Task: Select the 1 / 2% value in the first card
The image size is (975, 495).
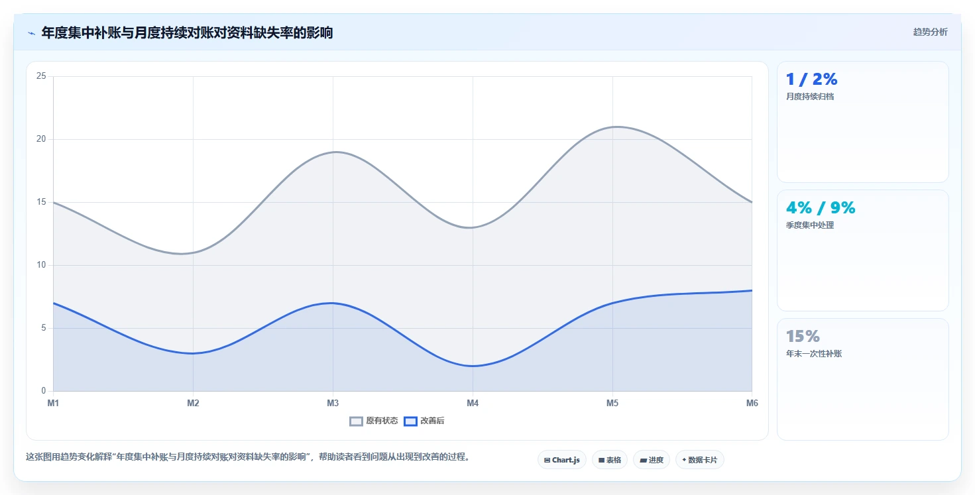Action: click(x=811, y=80)
